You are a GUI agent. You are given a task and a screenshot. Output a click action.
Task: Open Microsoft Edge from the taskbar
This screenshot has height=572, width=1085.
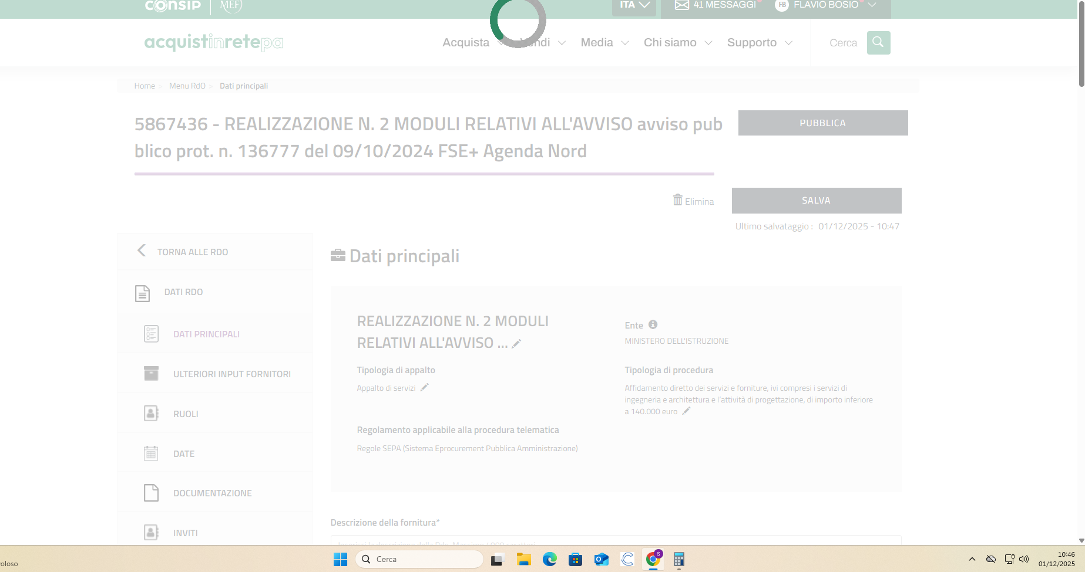tap(549, 559)
